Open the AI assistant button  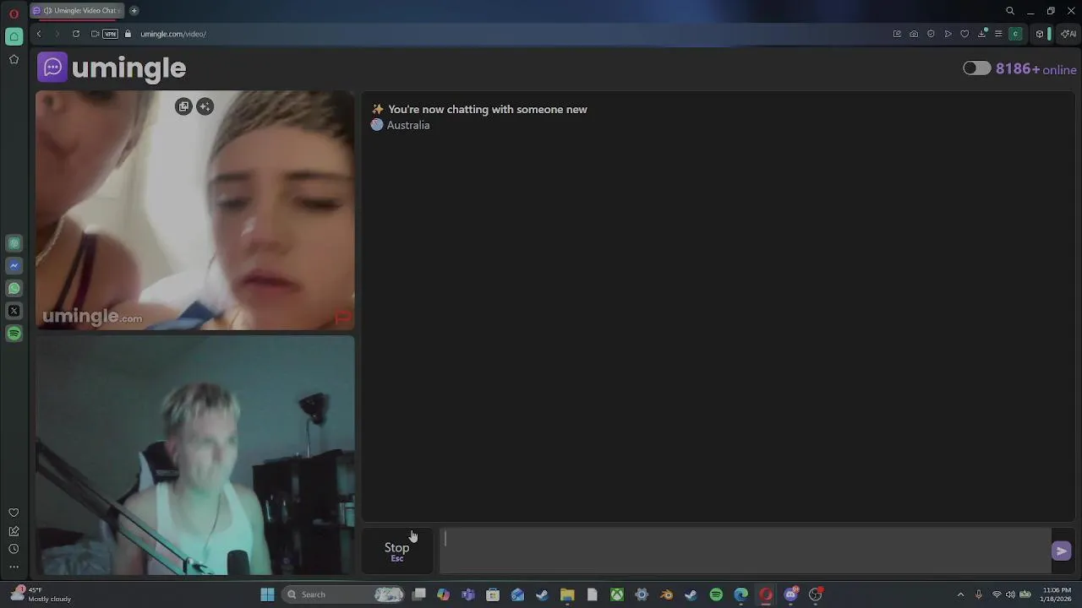[x=1068, y=34]
